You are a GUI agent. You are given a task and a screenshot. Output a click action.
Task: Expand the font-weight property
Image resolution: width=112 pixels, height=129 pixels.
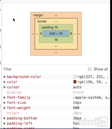point(5,108)
